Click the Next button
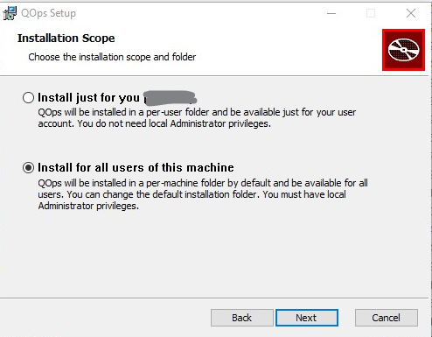Screen dimensions: 432x337 tap(307, 318)
